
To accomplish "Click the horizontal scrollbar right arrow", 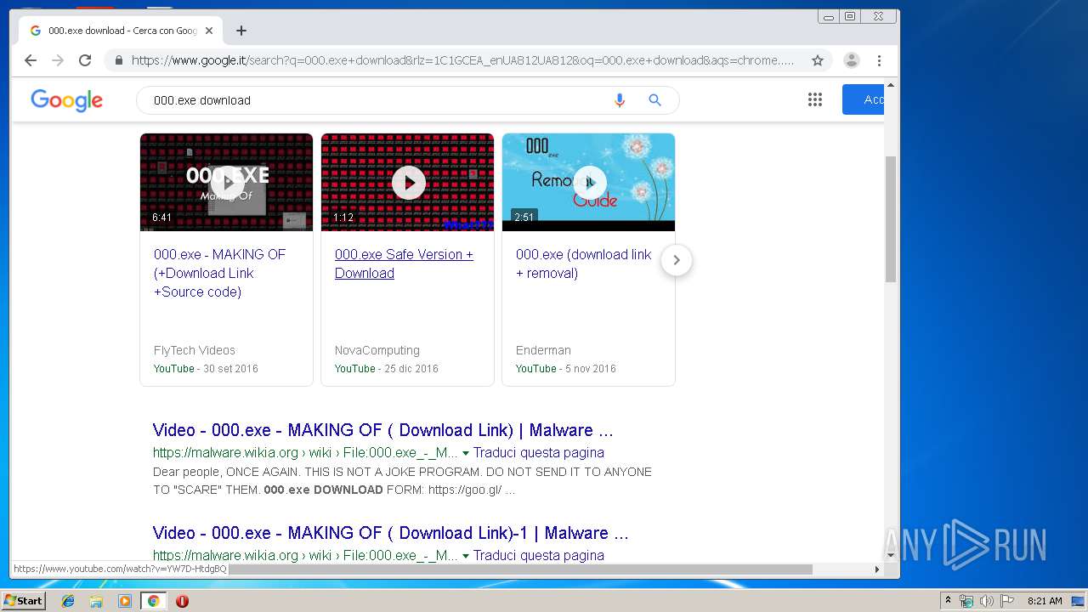I will (x=878, y=569).
